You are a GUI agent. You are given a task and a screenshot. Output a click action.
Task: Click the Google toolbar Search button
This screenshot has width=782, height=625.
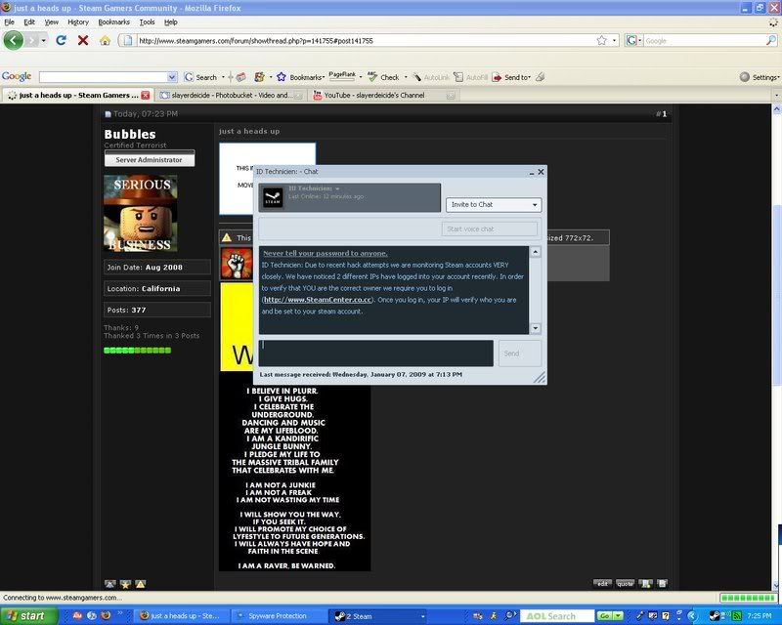pyautogui.click(x=200, y=77)
